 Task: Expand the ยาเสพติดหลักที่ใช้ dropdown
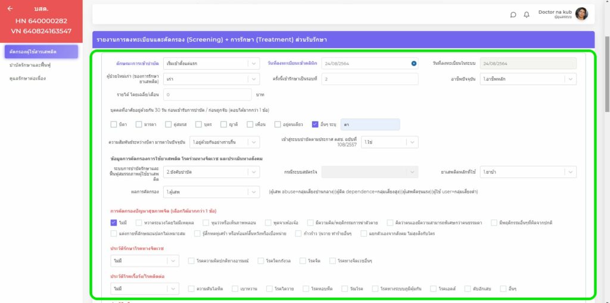(570, 171)
